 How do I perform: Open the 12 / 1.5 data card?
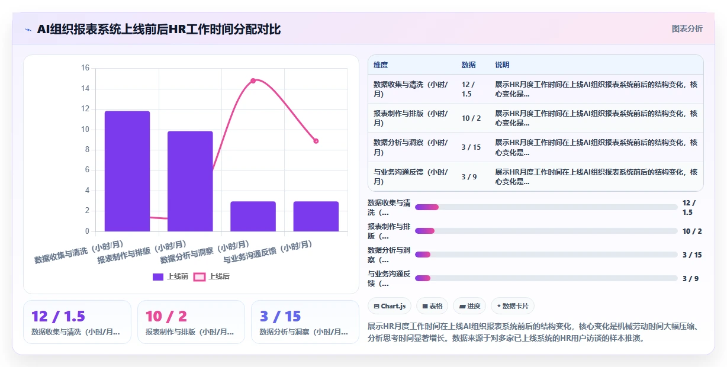[77, 322]
